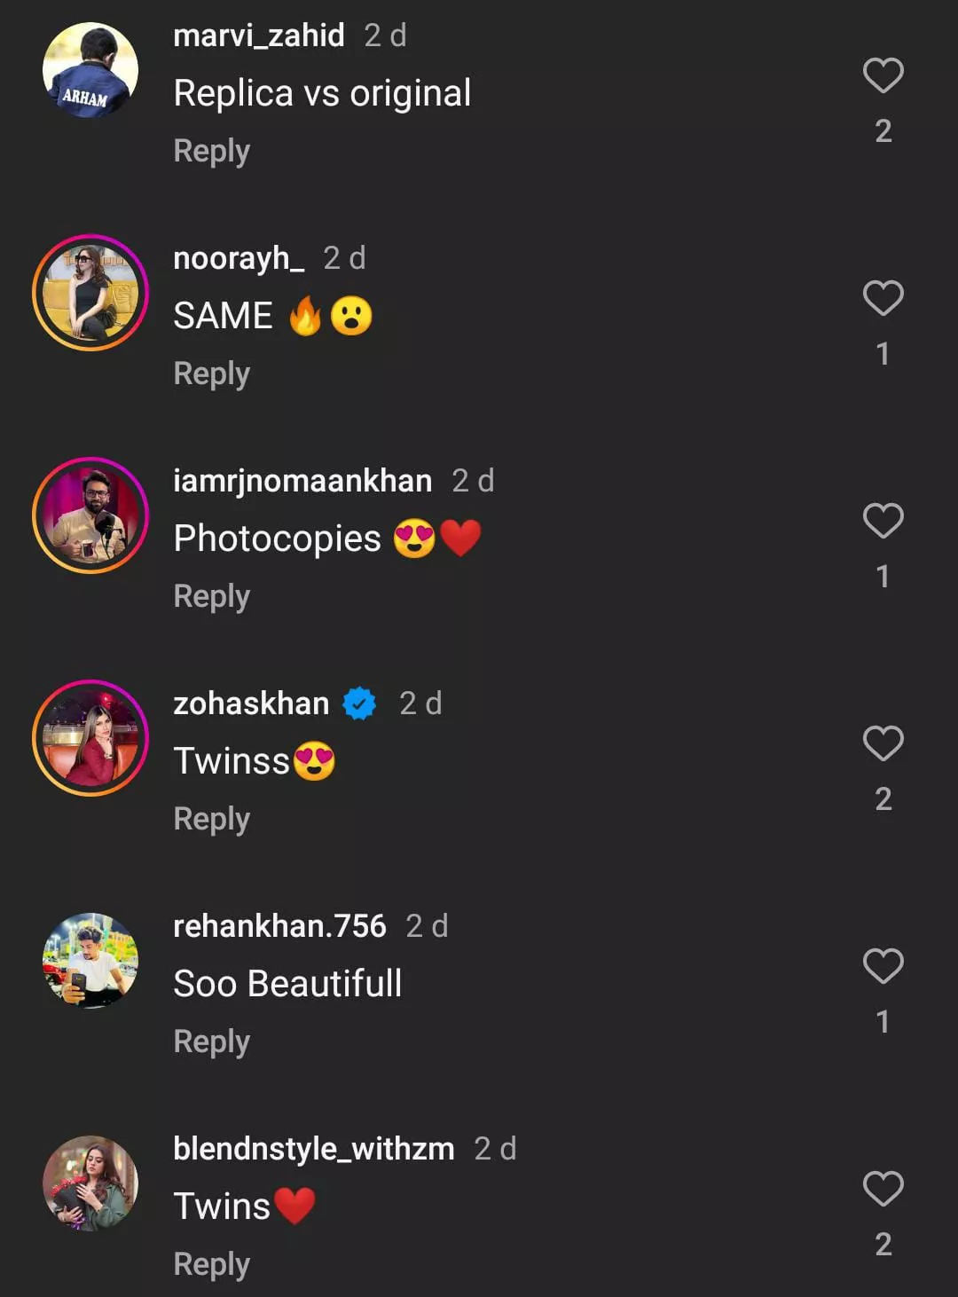Open zohaskhan username profile link

tap(251, 704)
